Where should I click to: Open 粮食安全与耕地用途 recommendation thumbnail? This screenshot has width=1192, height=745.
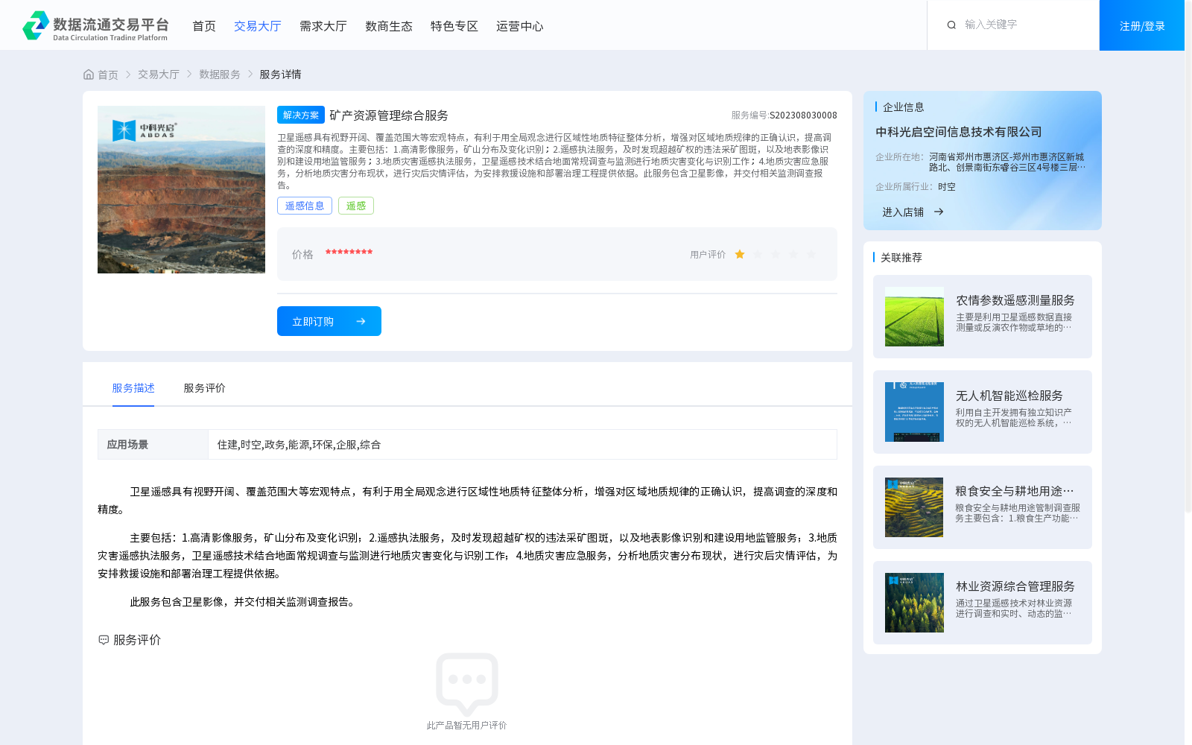pos(914,507)
